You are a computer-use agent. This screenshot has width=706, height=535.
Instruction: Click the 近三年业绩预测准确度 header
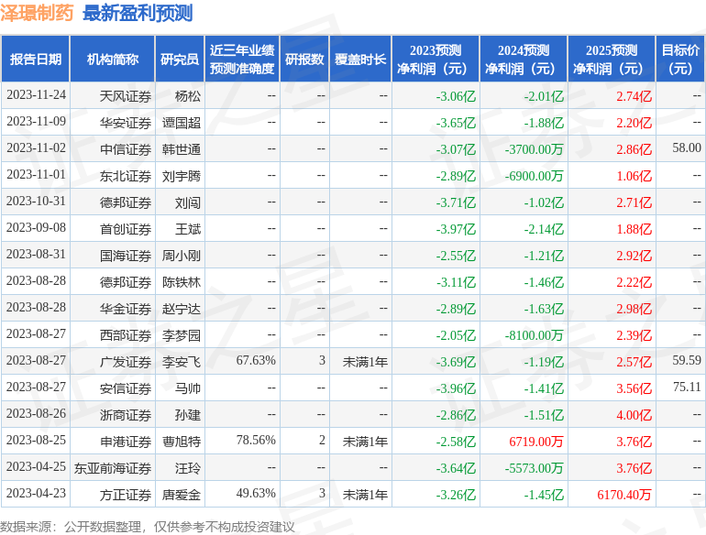click(242, 59)
